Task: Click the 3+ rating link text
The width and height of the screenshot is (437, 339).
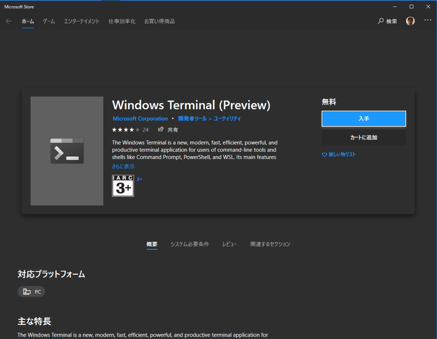Action: 139,179
